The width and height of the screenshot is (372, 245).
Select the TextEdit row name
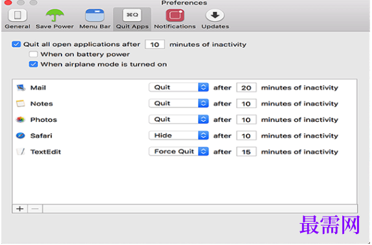45,152
